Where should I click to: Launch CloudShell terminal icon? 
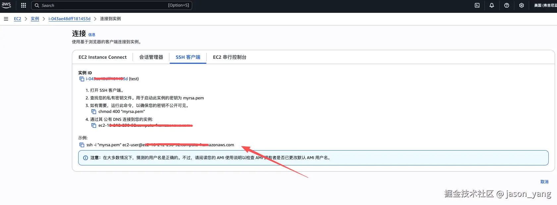click(x=477, y=5)
